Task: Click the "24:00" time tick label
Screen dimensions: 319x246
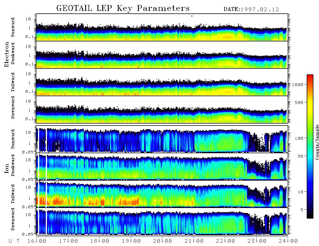Action: (288, 241)
